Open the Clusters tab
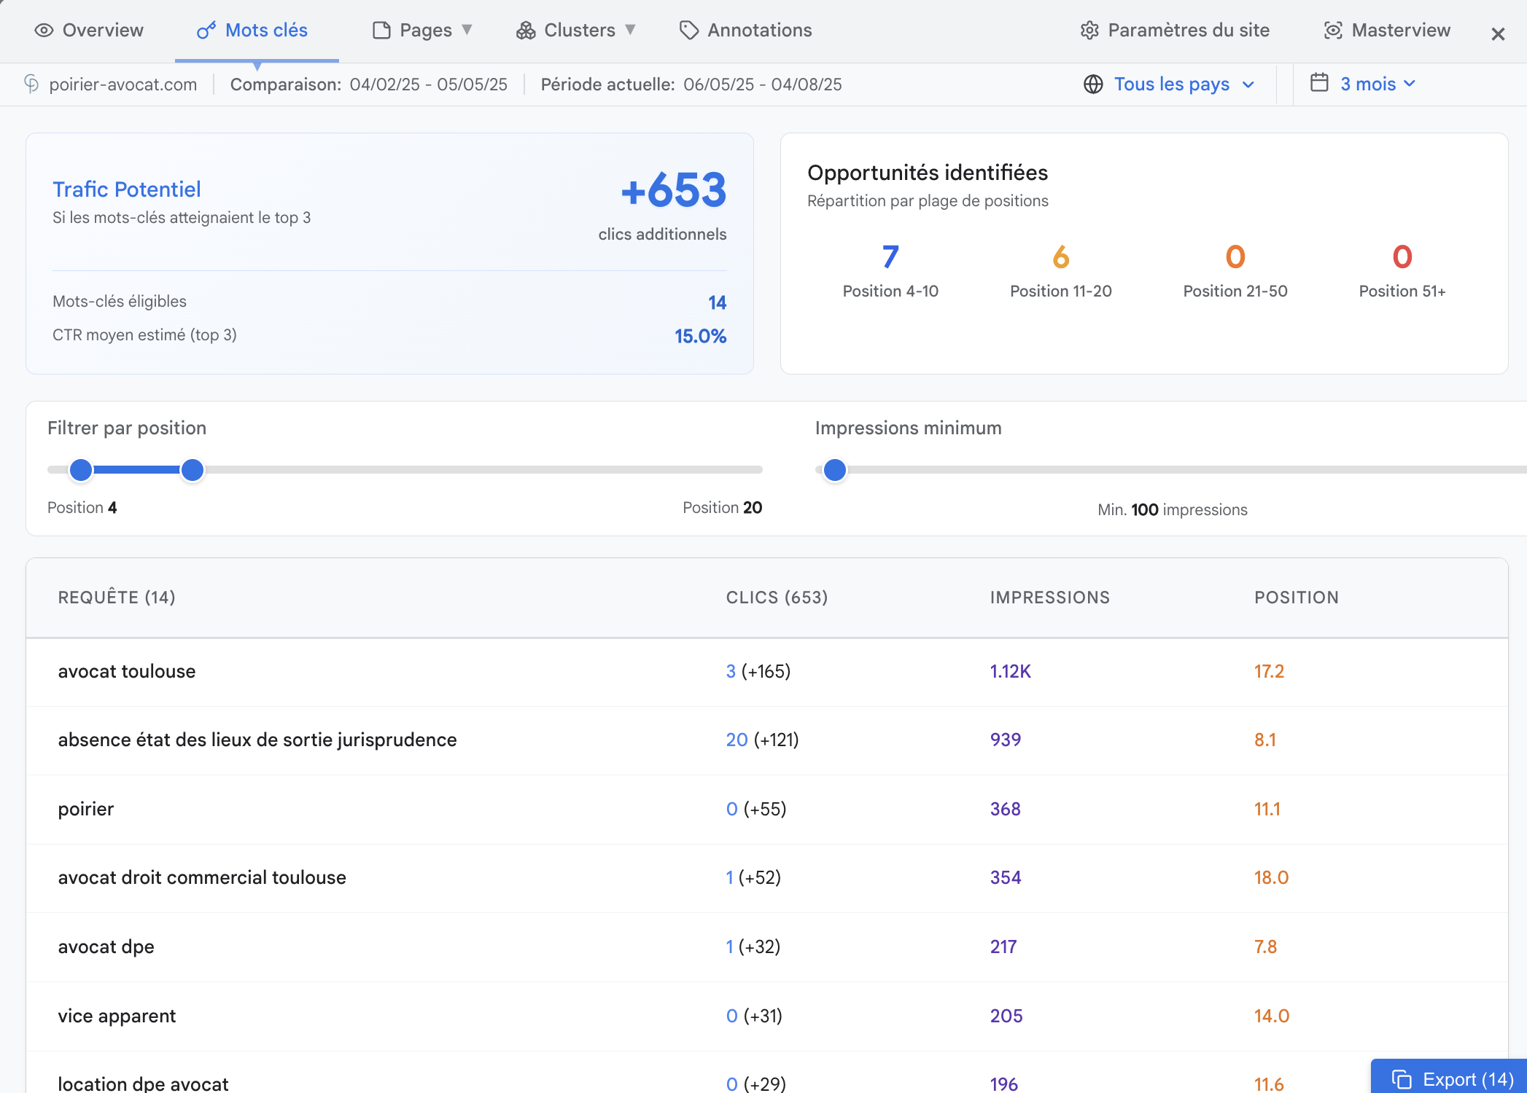1527x1093 pixels. (x=577, y=30)
